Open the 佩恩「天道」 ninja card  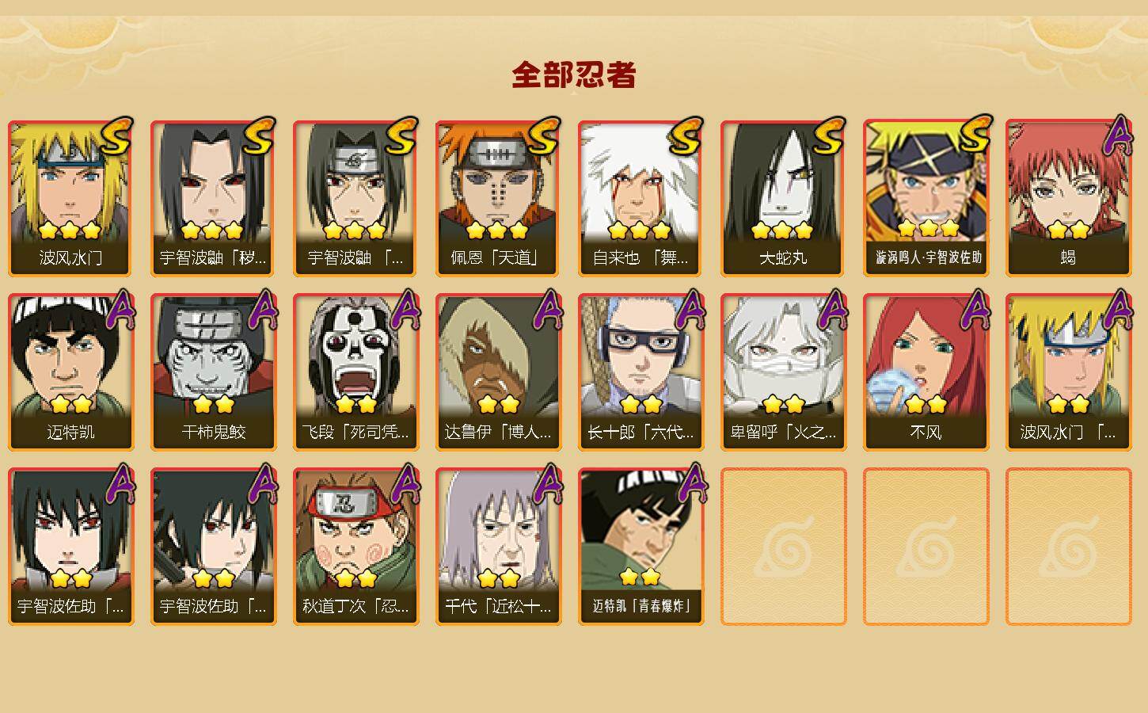coord(499,198)
